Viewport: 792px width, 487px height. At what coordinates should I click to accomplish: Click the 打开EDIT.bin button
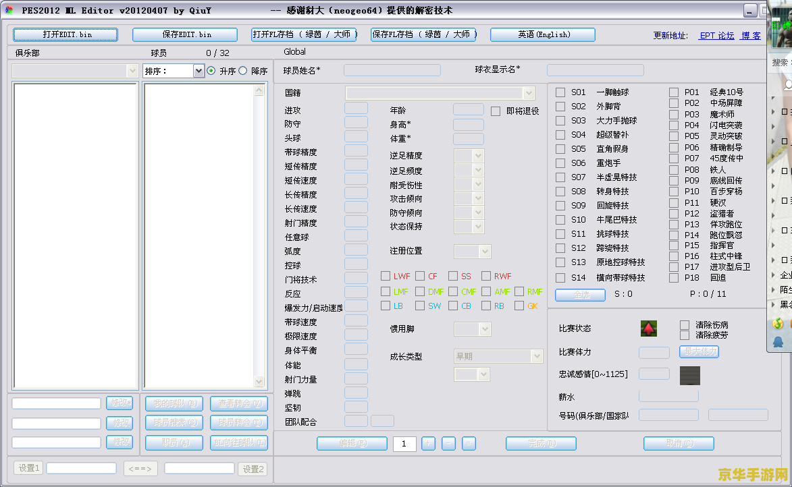point(65,34)
